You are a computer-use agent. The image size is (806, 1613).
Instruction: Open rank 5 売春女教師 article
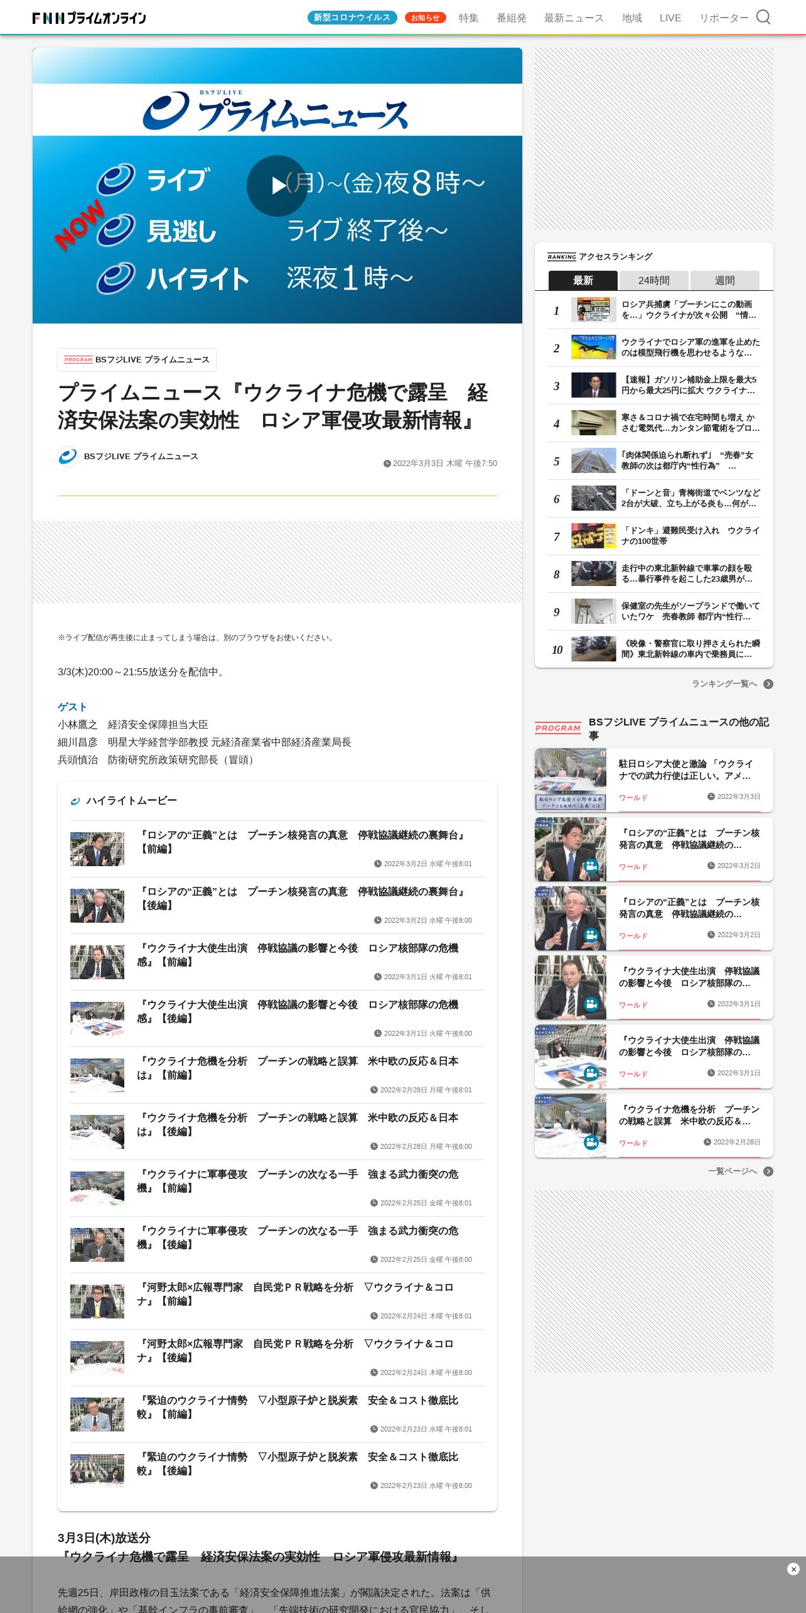[653, 460]
